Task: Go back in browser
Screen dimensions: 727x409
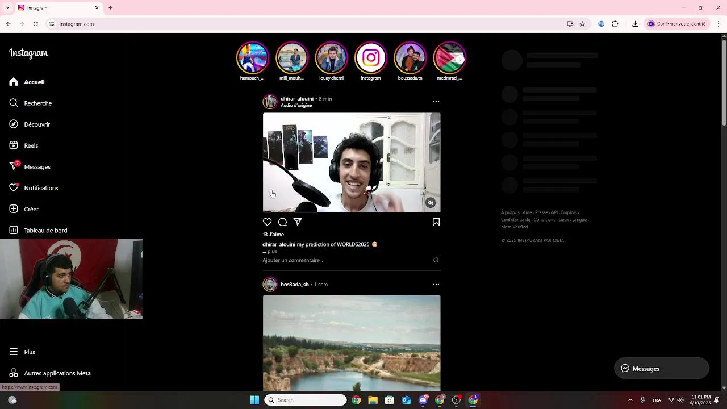Action: pyautogui.click(x=8, y=24)
